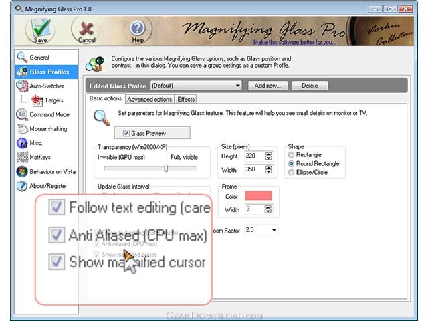
Task: Switch to the Effects tab
Action: tap(186, 100)
